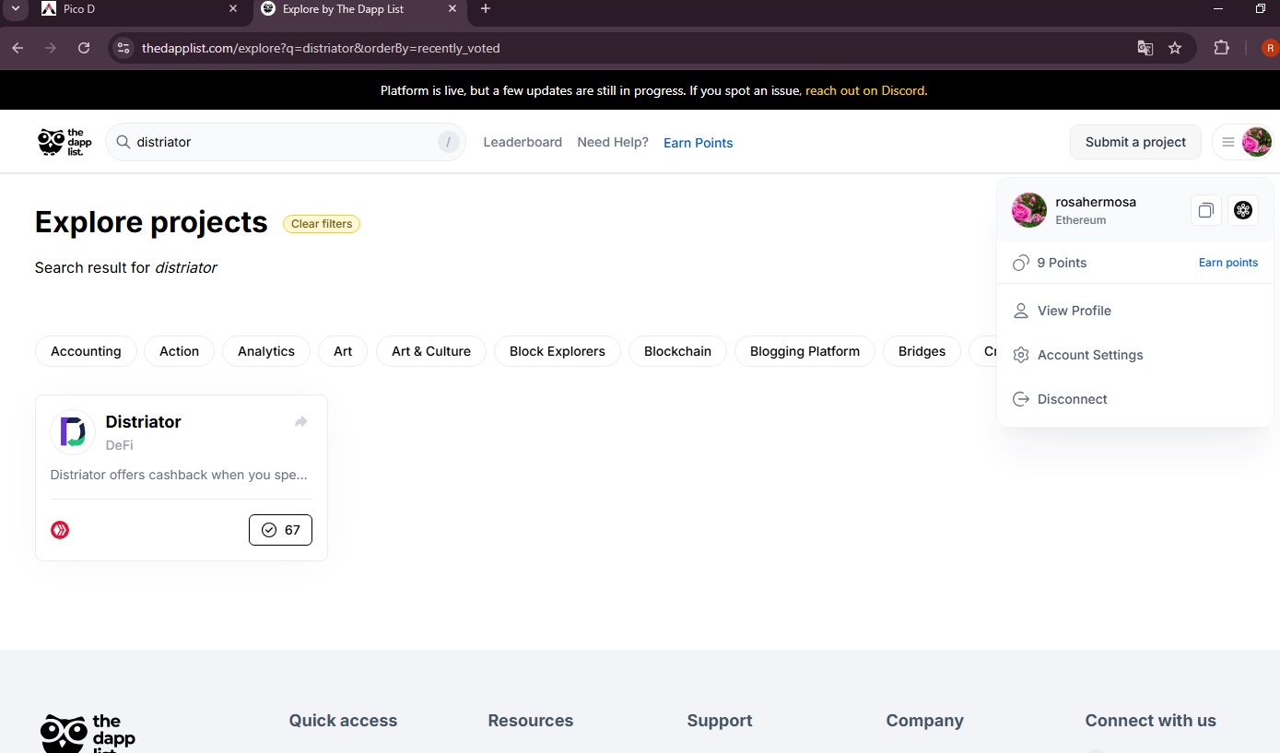Viewport: 1280px width, 753px height.
Task: Click the distriator search input field
Action: click(286, 142)
